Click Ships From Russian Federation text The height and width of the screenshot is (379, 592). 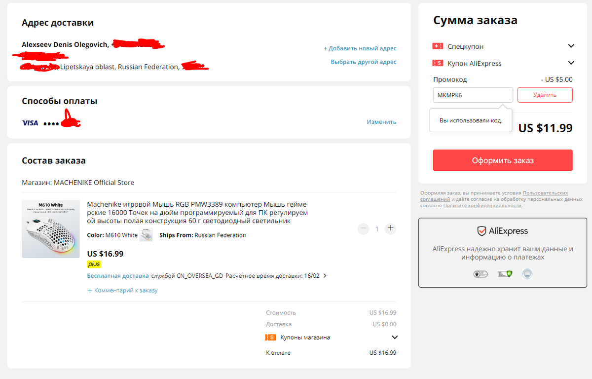click(x=203, y=235)
